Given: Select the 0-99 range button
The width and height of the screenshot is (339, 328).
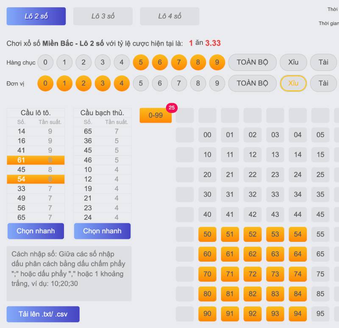Looking at the screenshot, I should pos(156,115).
